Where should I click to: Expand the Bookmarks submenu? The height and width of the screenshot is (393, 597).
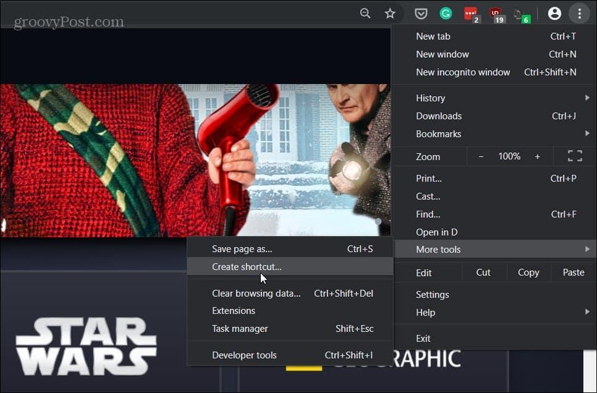click(494, 134)
